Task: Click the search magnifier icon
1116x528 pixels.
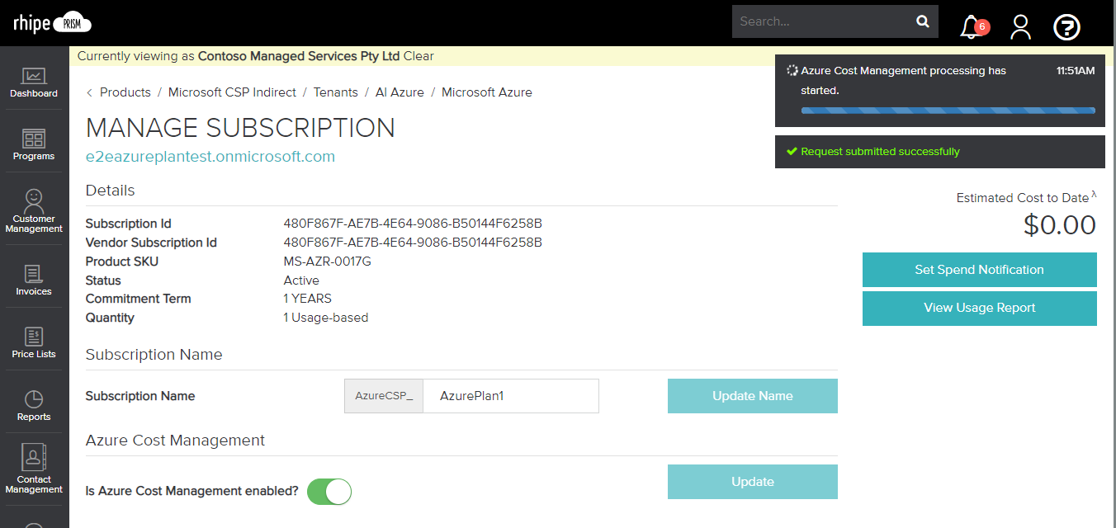Action: 922,21
